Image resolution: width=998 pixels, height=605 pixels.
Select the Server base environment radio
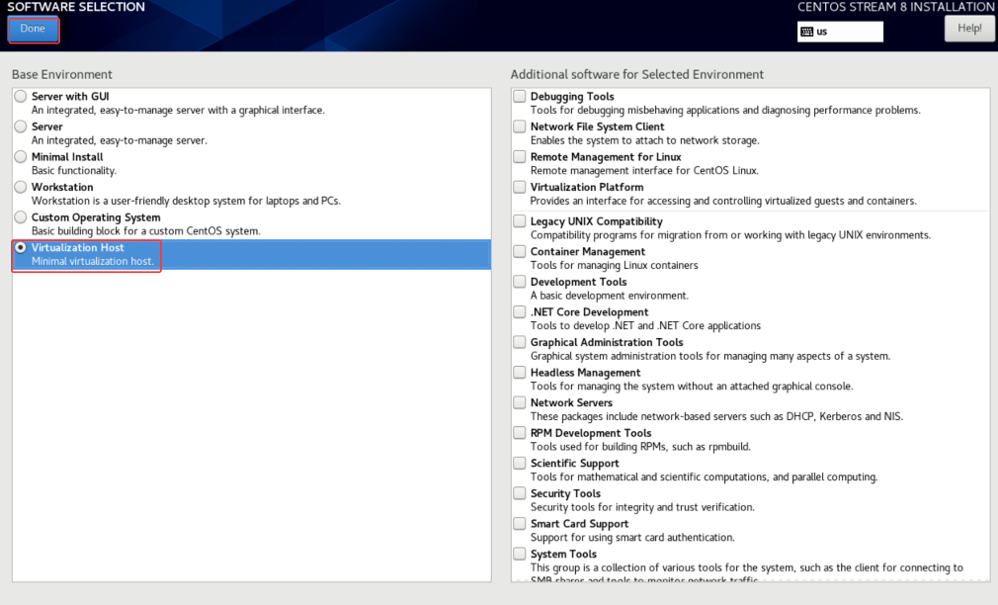click(21, 127)
